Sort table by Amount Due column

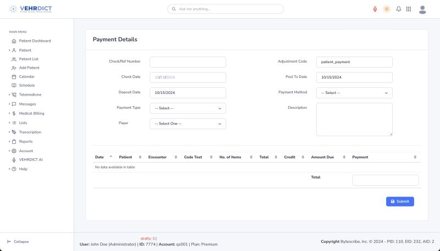point(328,157)
